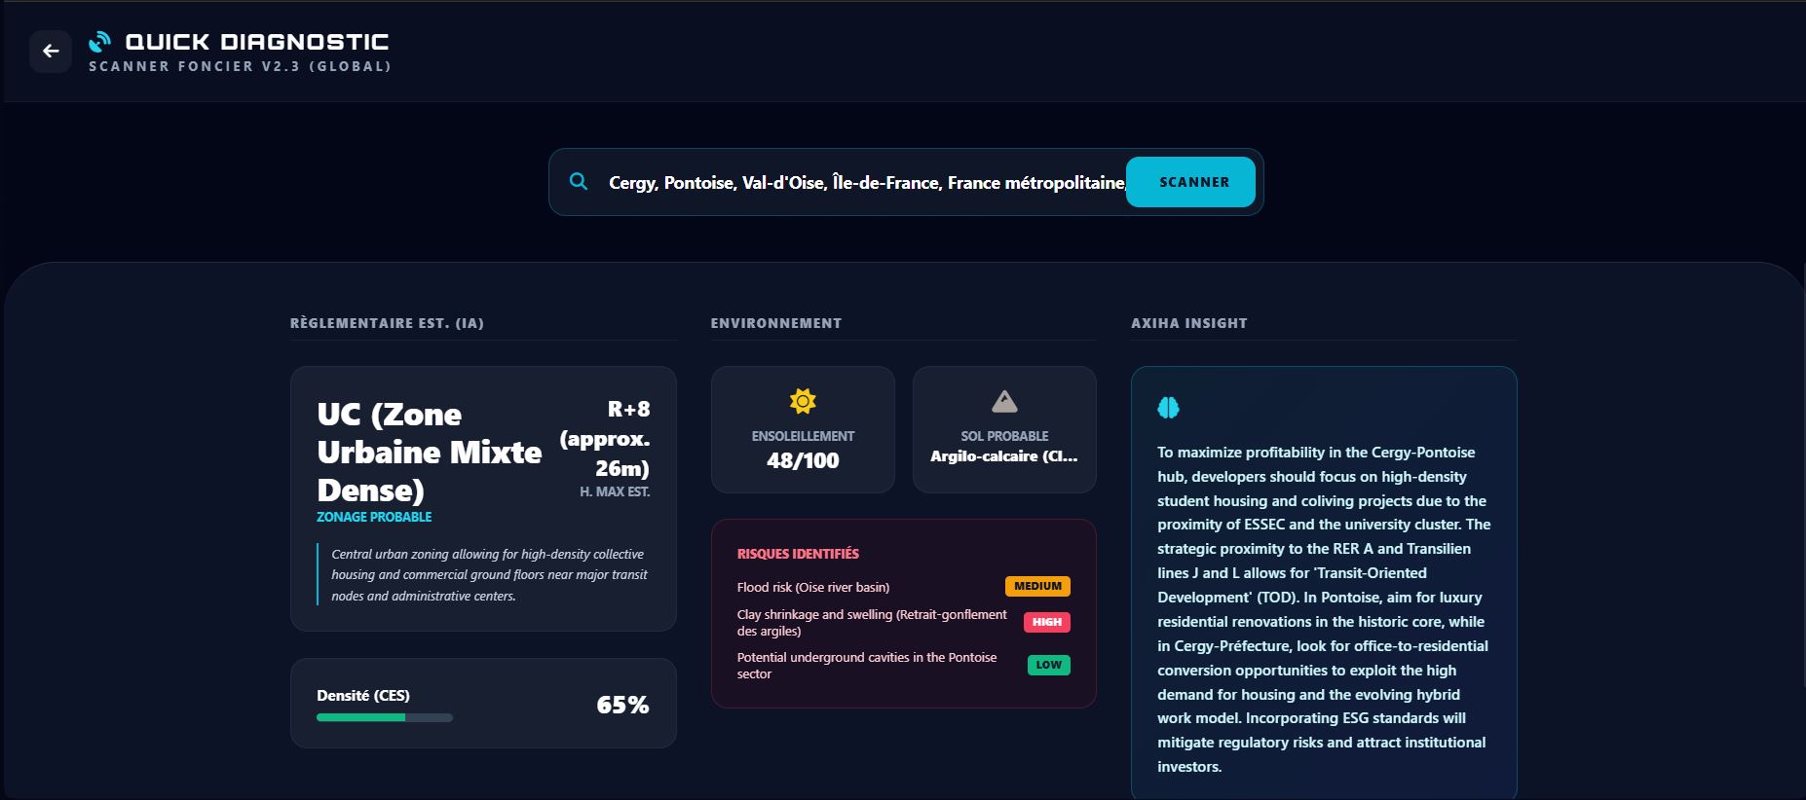
Task: Click the search magnifier icon
Action: pyautogui.click(x=579, y=182)
